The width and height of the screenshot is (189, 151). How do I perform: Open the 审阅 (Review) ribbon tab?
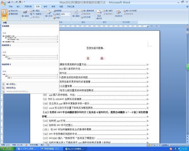53,7
